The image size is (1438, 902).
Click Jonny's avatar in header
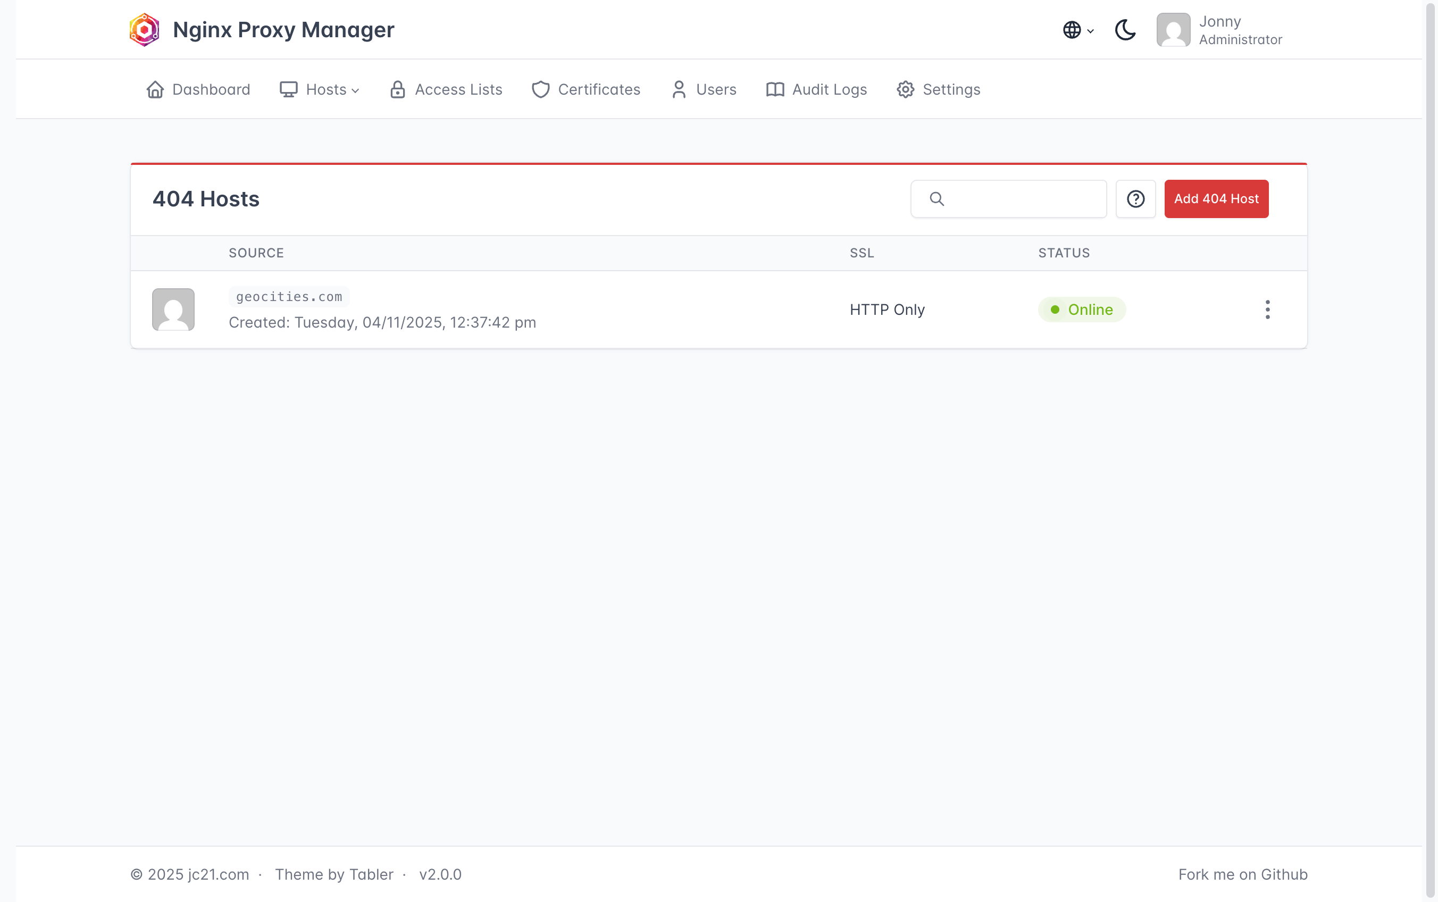(x=1173, y=30)
